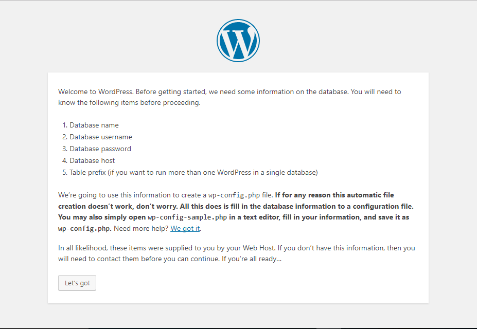This screenshot has width=477, height=329.
Task: Click the "Need more help?" text
Action: coord(141,228)
